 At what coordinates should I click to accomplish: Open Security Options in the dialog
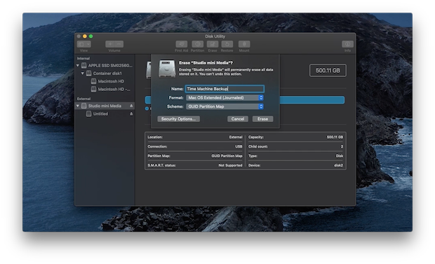coord(178,119)
